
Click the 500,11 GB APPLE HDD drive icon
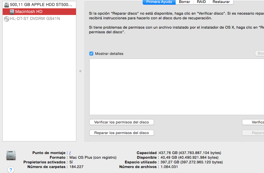pos(7,5)
